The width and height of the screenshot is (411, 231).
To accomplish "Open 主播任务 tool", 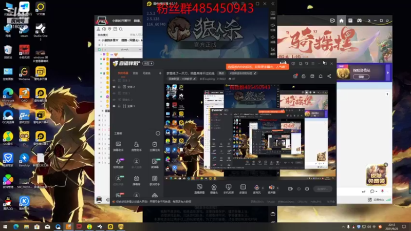I will click(155, 146).
